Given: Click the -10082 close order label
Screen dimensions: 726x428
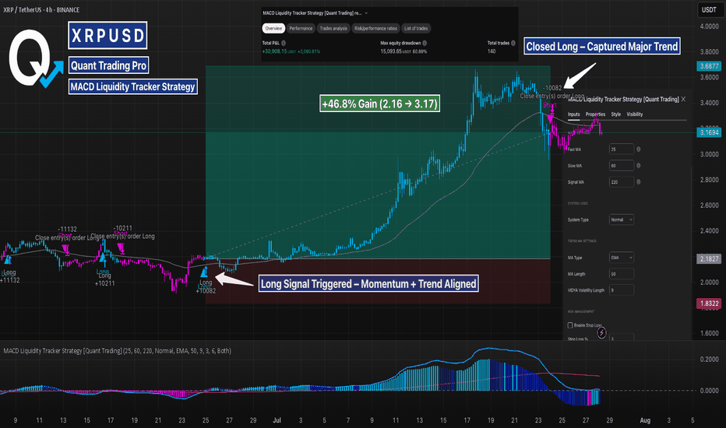Looking at the screenshot, I should click(x=552, y=88).
